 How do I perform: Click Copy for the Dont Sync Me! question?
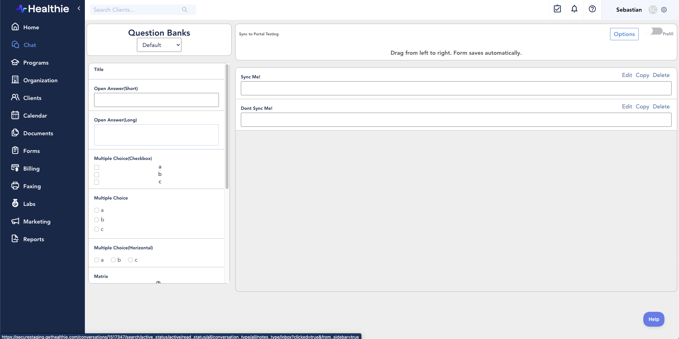pyautogui.click(x=642, y=107)
